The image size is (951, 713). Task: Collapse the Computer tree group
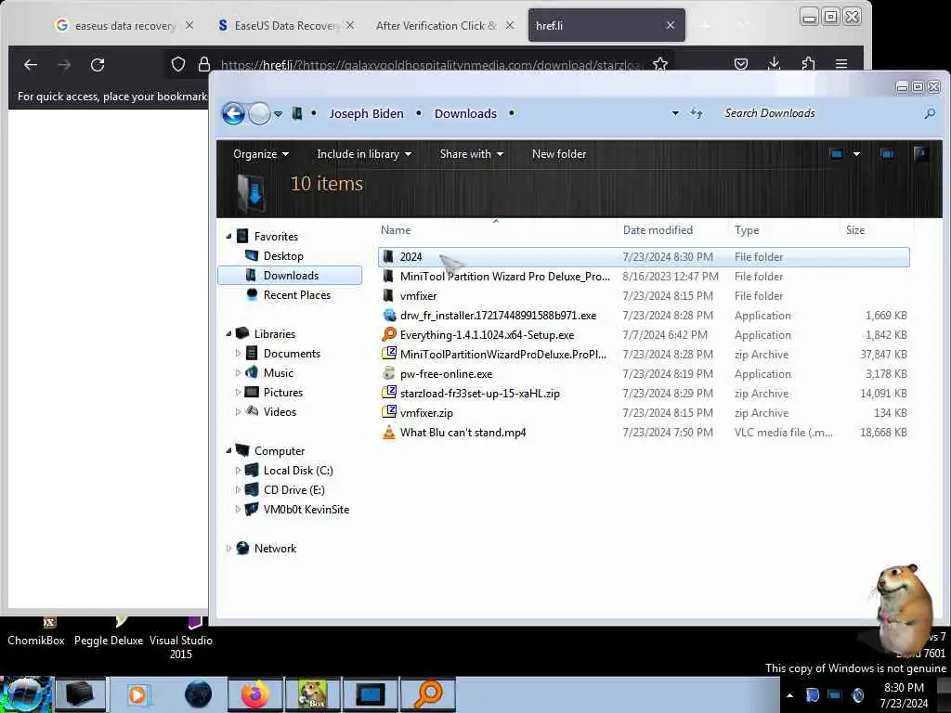click(228, 451)
